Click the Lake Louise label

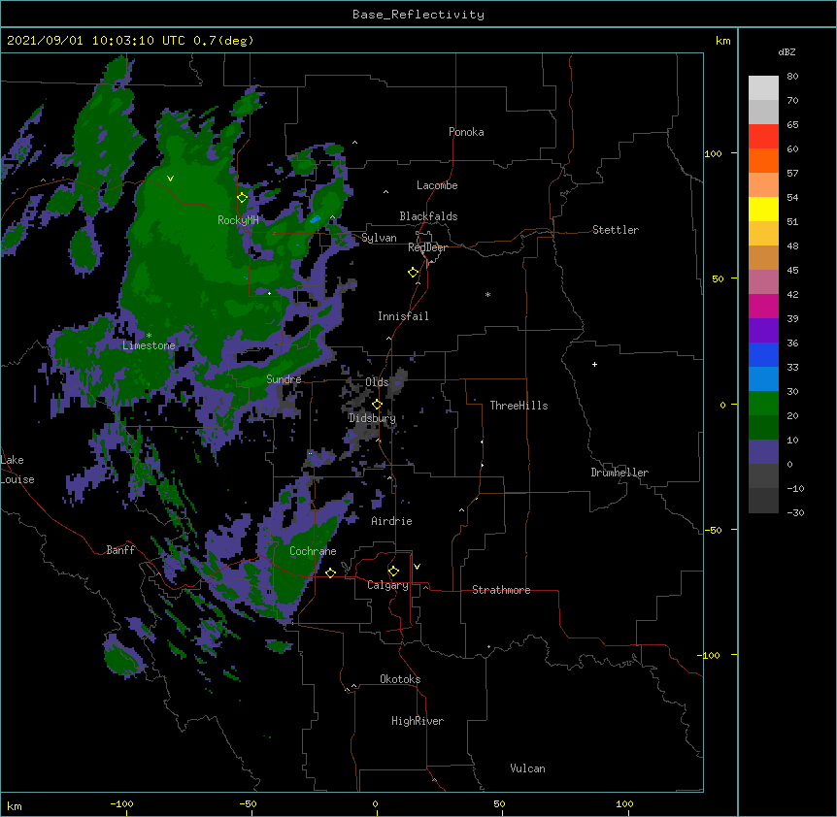pyautogui.click(x=17, y=470)
